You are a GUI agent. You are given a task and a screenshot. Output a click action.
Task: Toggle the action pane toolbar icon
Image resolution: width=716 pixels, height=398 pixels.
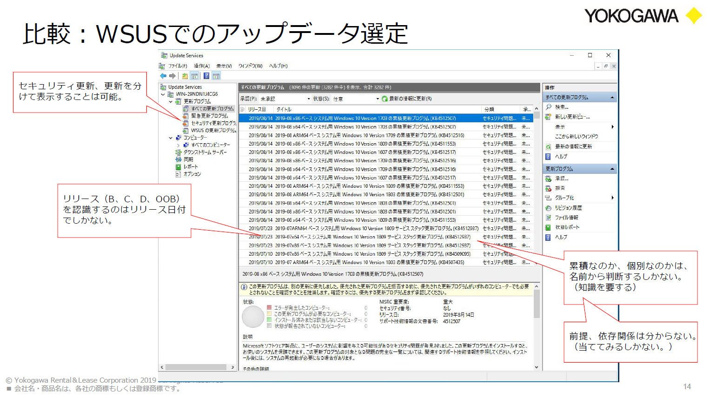click(x=216, y=76)
